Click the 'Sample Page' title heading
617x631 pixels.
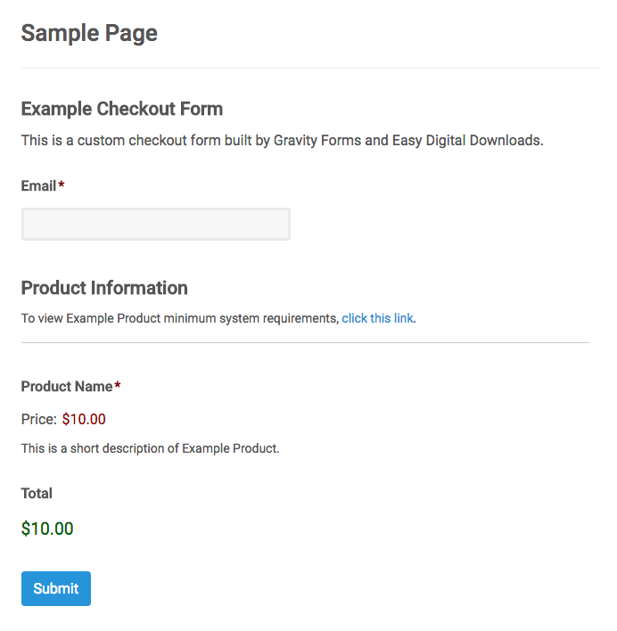point(89,34)
